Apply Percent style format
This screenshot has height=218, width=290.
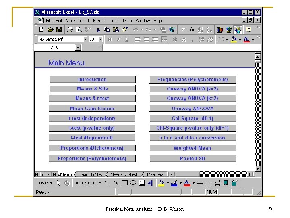click(184, 39)
